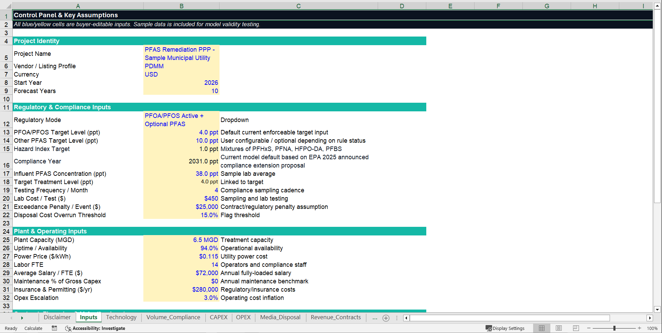
Task: Click the 'Sample lab average' note
Action: (x=248, y=174)
